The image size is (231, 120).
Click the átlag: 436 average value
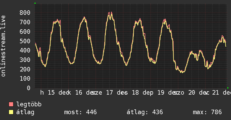tap(145, 112)
